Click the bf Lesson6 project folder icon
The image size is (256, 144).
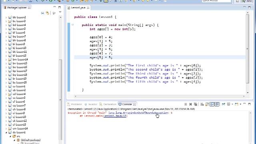10,33
